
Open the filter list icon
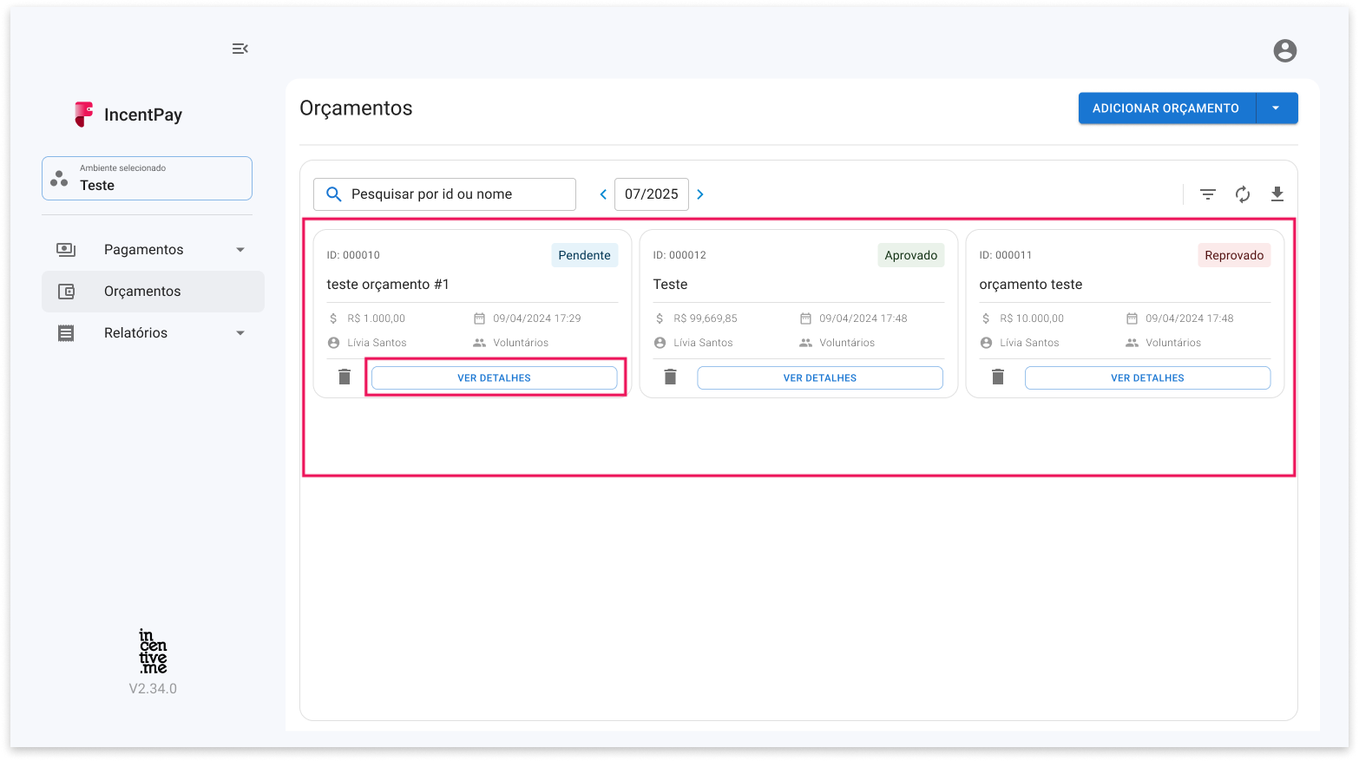coord(1208,194)
